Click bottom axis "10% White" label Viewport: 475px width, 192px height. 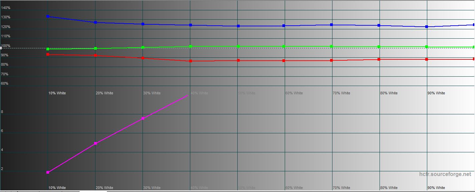click(x=57, y=188)
